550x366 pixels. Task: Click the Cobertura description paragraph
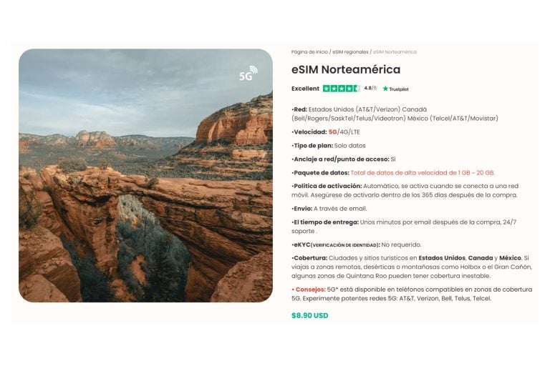point(412,267)
